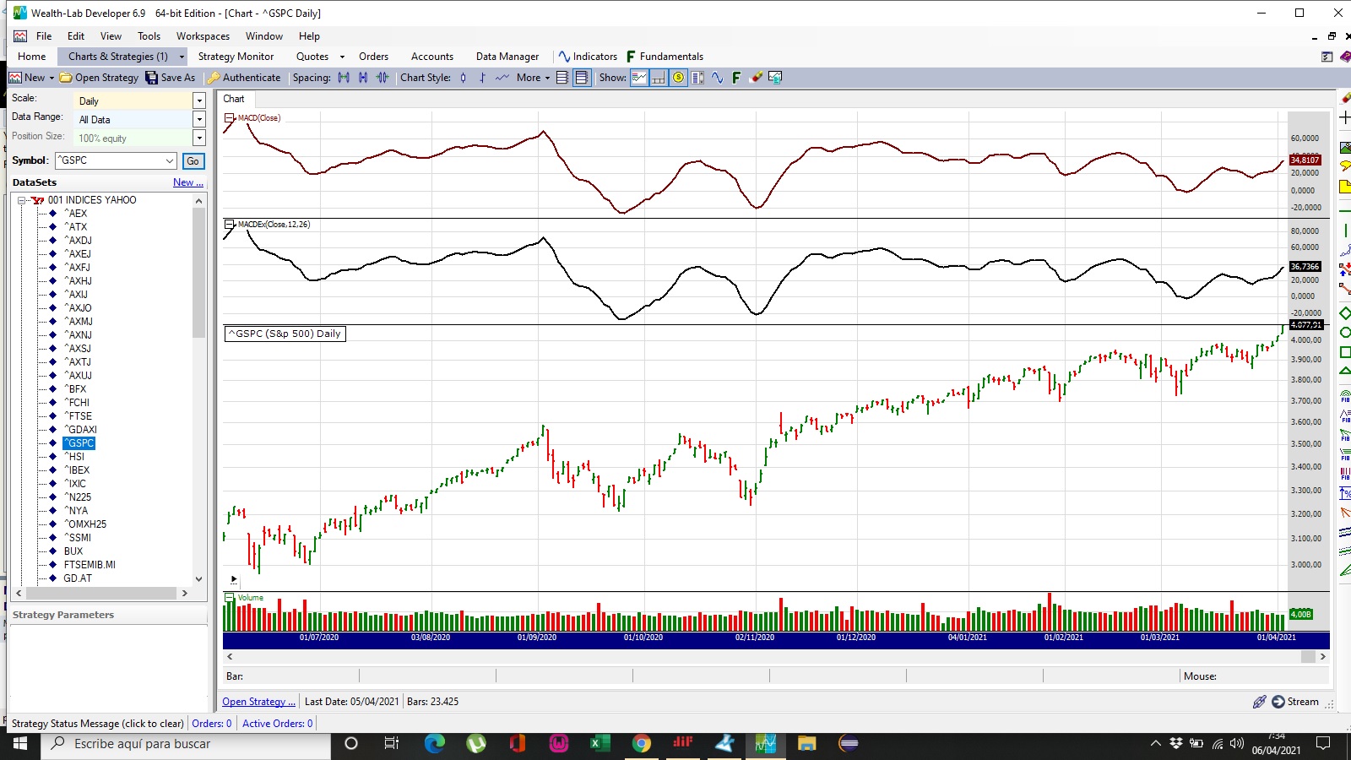
Task: Open the New button dropdown arrow
Action: 52,78
